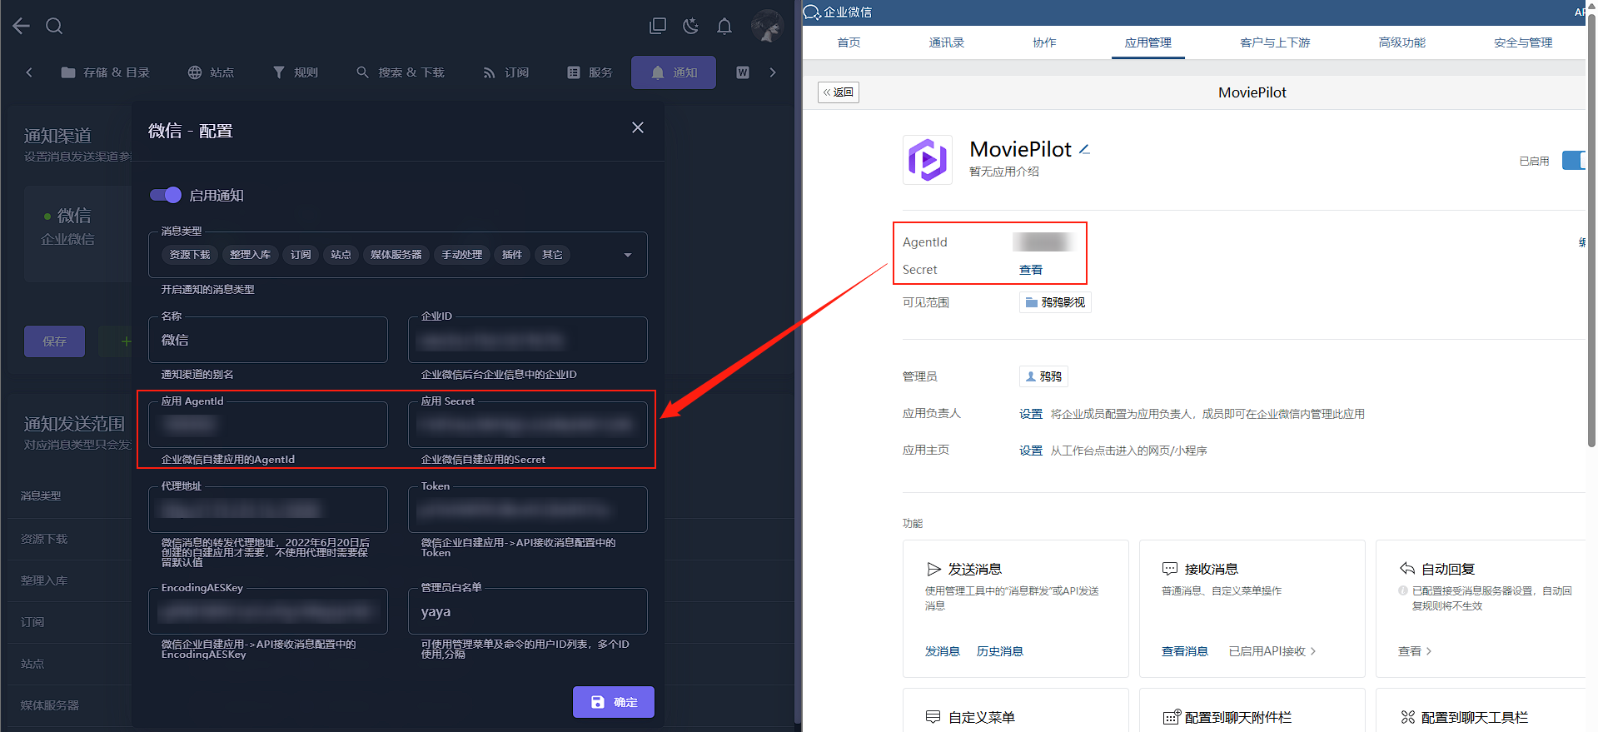Expand 已启用API接收 chevron link
This screenshot has height=732, width=1598.
click(x=1272, y=651)
